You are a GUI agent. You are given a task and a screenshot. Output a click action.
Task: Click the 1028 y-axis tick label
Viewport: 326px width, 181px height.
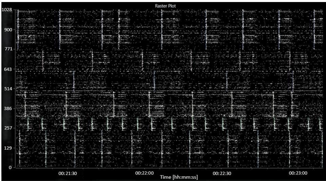7,9
